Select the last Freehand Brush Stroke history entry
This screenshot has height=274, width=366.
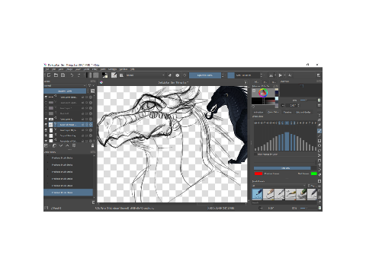click(x=69, y=193)
